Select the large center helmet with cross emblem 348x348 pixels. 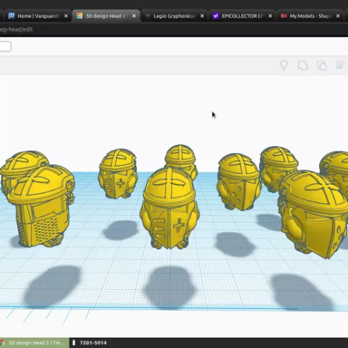170,208
